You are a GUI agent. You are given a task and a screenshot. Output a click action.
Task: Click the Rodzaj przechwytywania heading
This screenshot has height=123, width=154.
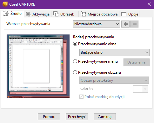coord(93,37)
